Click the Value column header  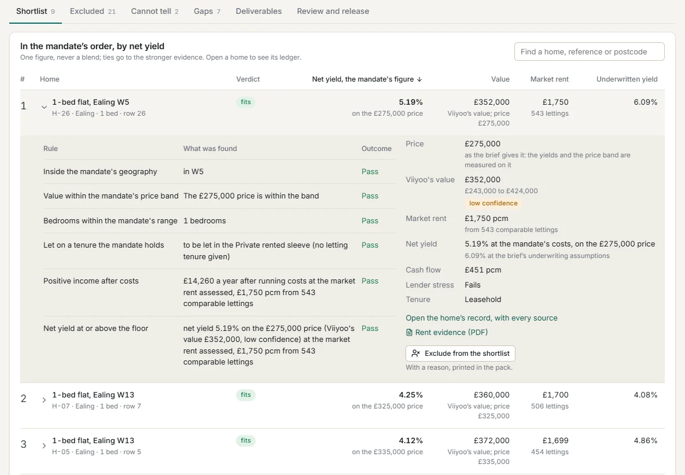pos(500,79)
